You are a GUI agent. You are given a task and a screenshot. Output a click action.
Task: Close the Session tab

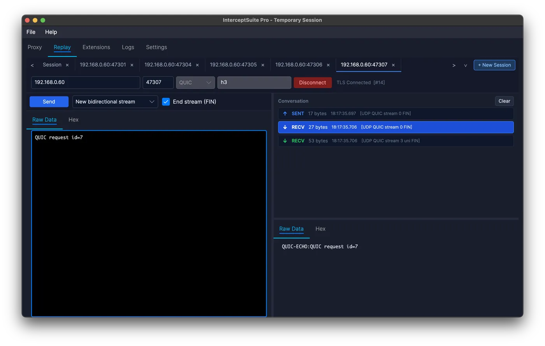(x=67, y=65)
